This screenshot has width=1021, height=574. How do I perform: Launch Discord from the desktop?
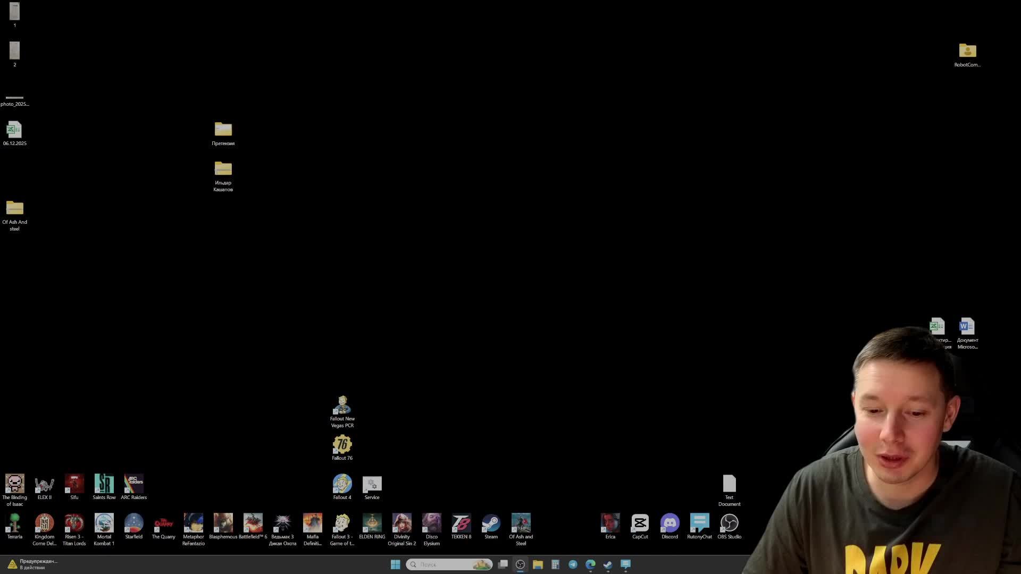(669, 523)
